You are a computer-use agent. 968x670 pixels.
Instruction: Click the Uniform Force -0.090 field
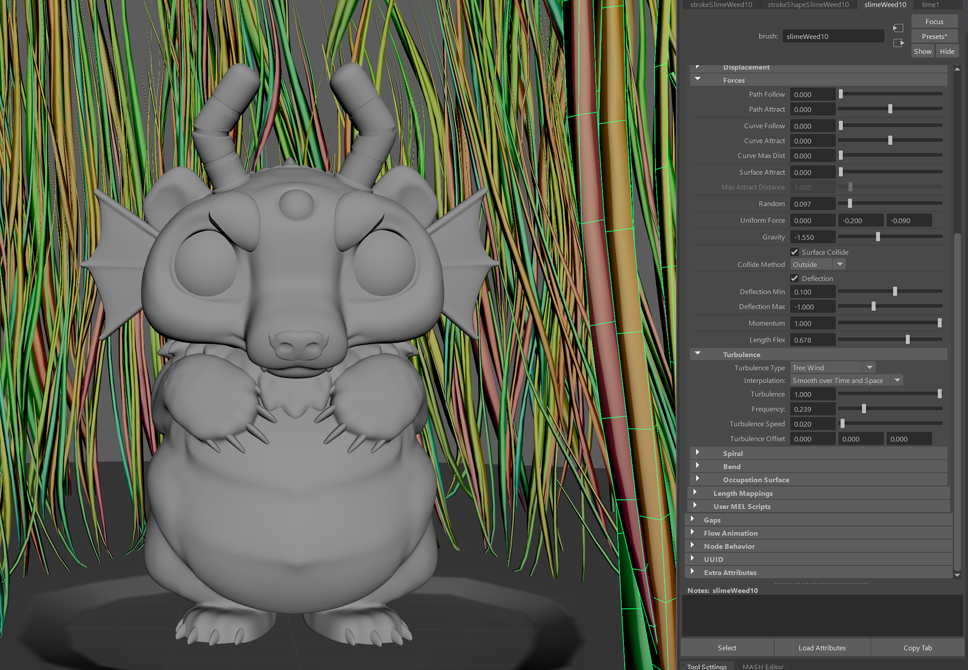[x=909, y=220]
